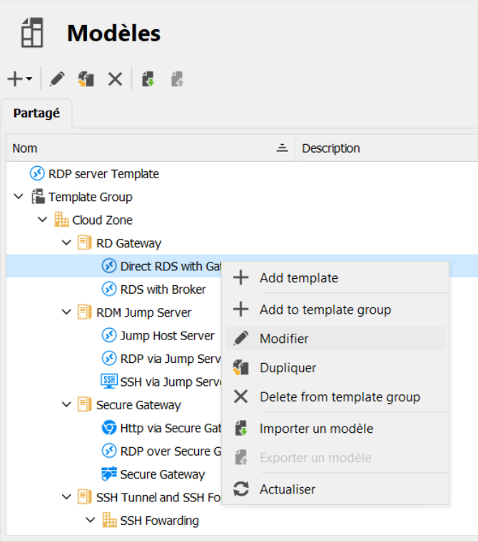Click the delete X toolbar icon
Image resolution: width=478 pixels, height=542 pixels.
[x=115, y=79]
